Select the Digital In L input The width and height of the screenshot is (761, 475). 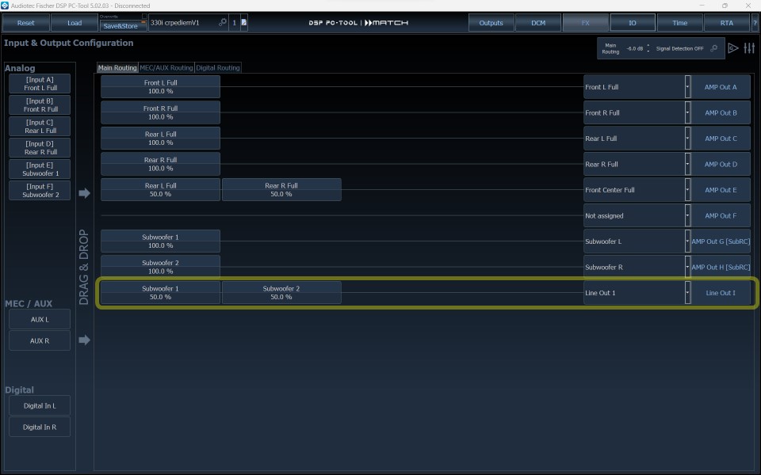[40, 405]
